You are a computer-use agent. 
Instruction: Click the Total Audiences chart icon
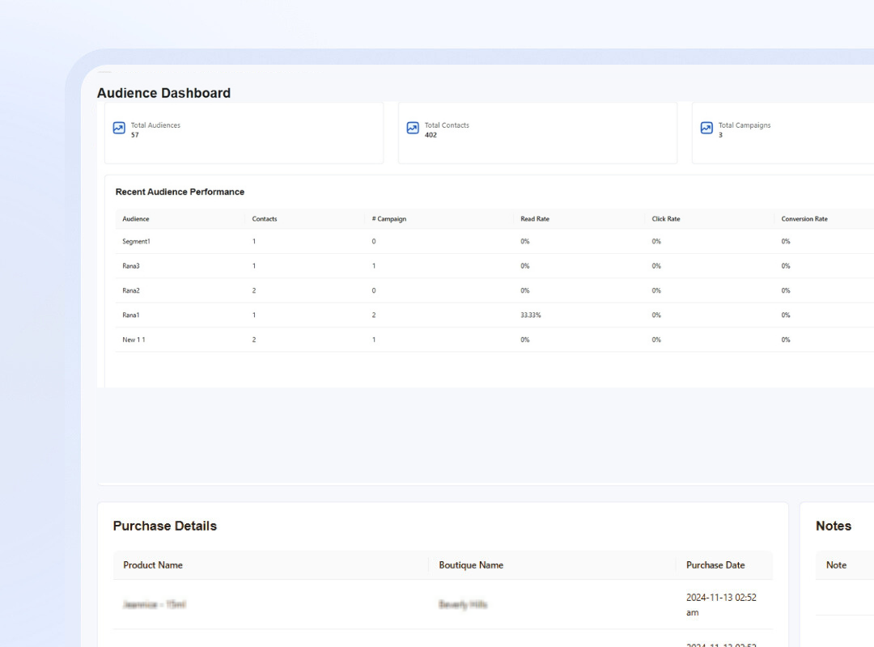pyautogui.click(x=119, y=128)
